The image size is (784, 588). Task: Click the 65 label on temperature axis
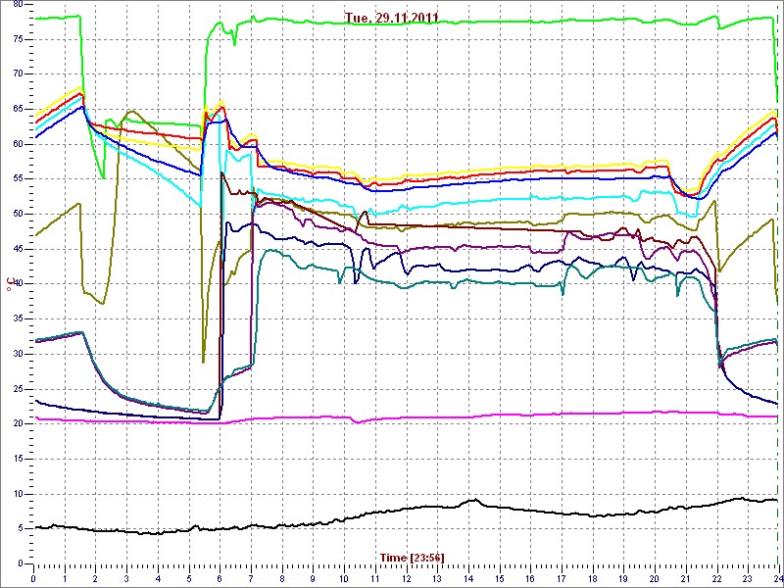tap(18, 110)
